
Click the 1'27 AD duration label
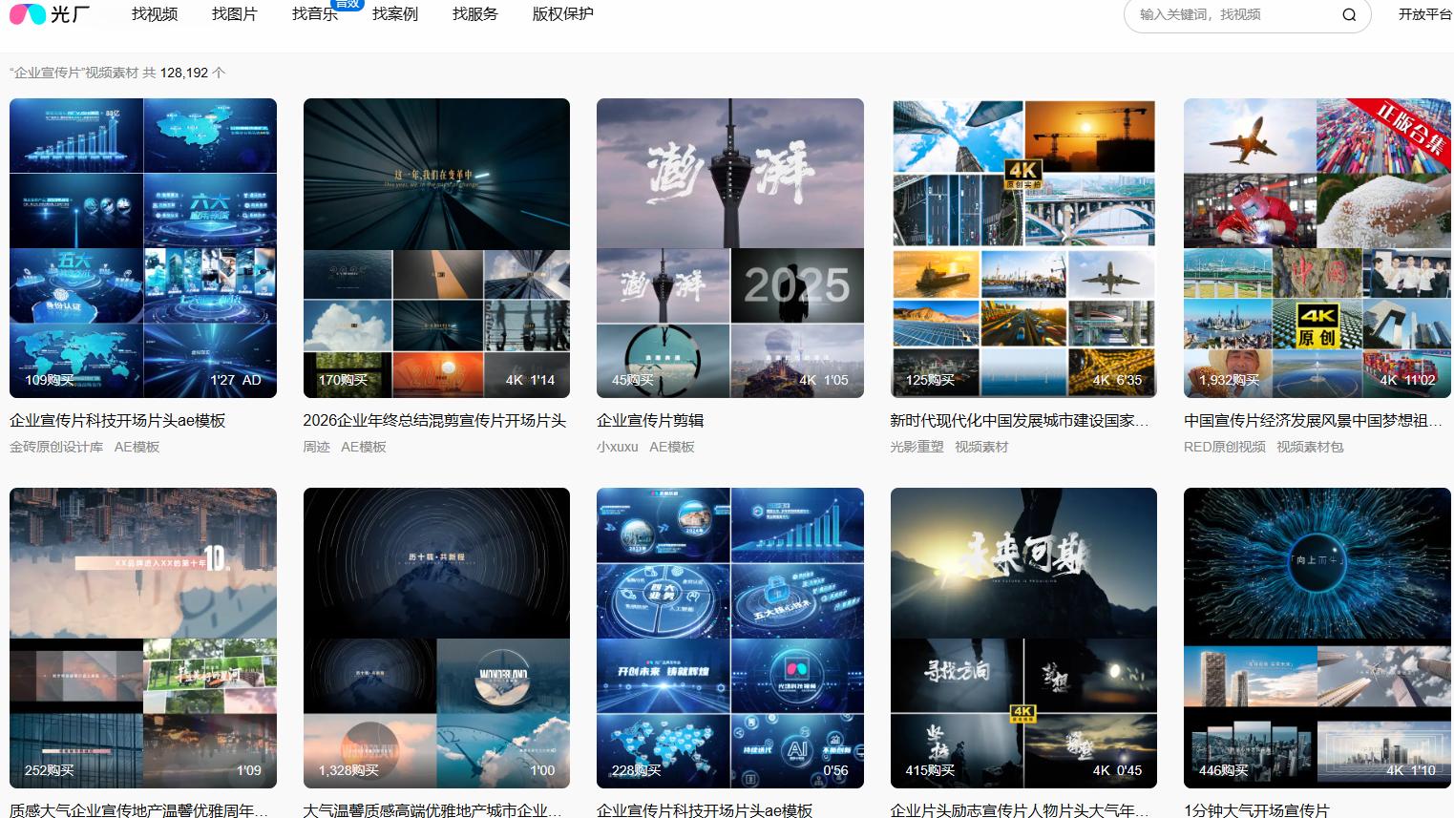(x=236, y=380)
